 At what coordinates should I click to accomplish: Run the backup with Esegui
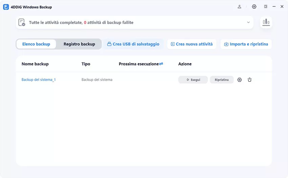(193, 80)
